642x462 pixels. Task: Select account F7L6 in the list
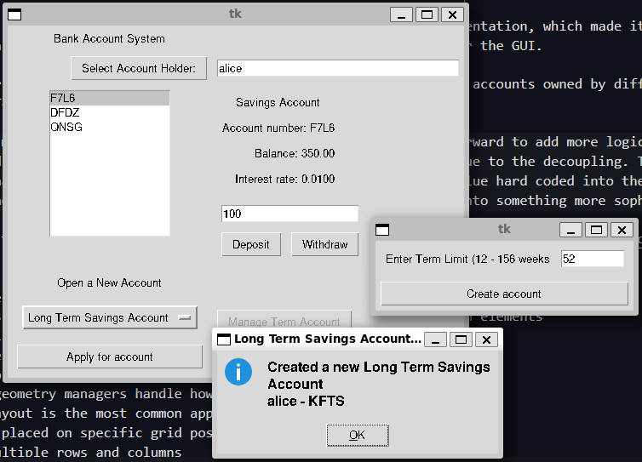click(63, 98)
